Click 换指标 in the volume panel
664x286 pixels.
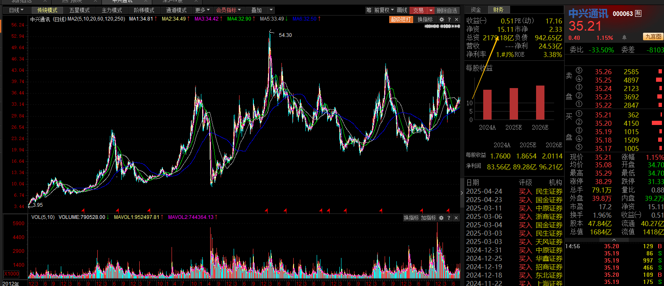(x=411, y=218)
